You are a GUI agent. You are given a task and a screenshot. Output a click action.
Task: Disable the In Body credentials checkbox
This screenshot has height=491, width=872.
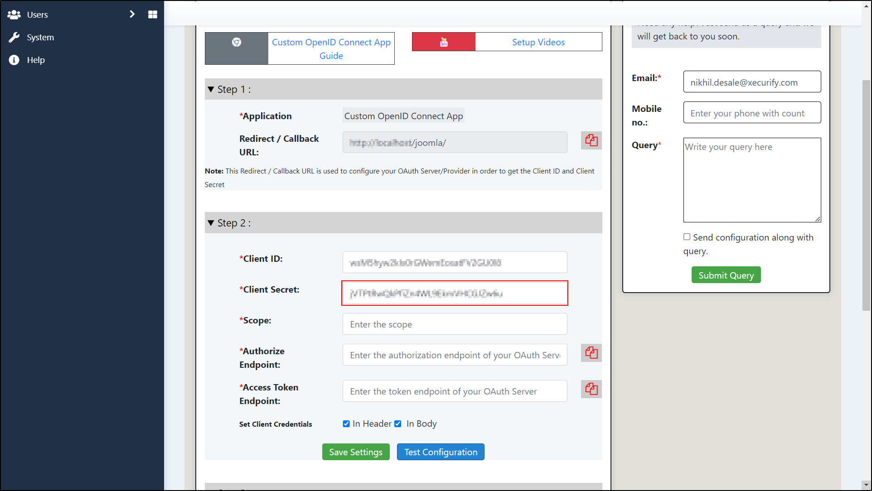pos(398,424)
